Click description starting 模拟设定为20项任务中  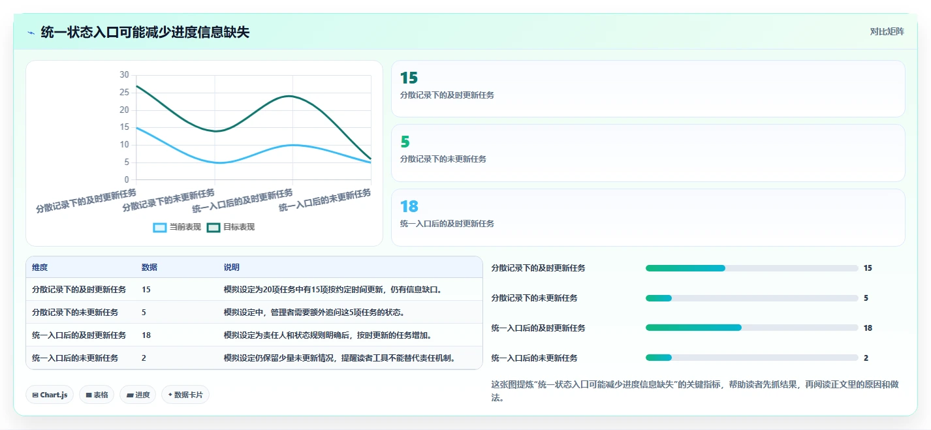(x=334, y=289)
